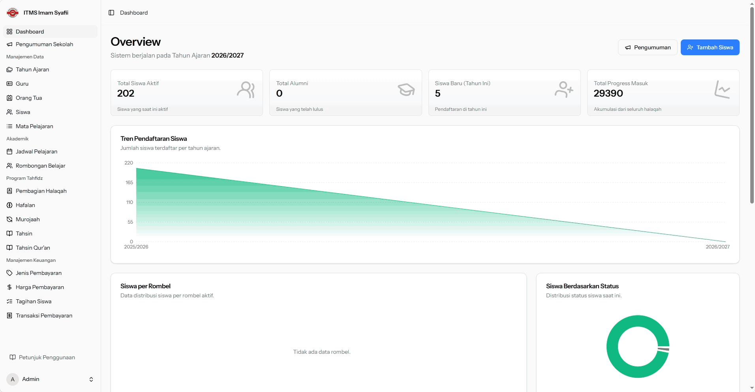
Task: Click the value 202 in Total Siswa Aktif
Action: [x=126, y=93]
